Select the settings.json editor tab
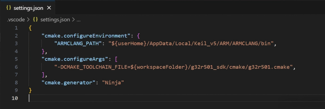Viewport: 325px width, 109px height. click(27, 8)
